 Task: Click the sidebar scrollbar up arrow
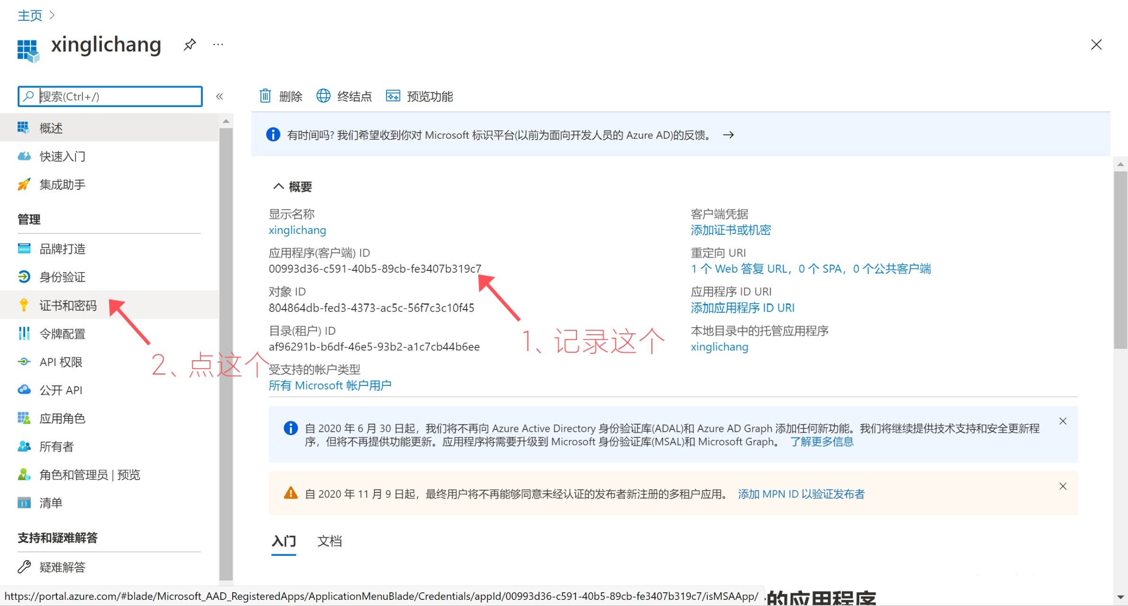226,121
